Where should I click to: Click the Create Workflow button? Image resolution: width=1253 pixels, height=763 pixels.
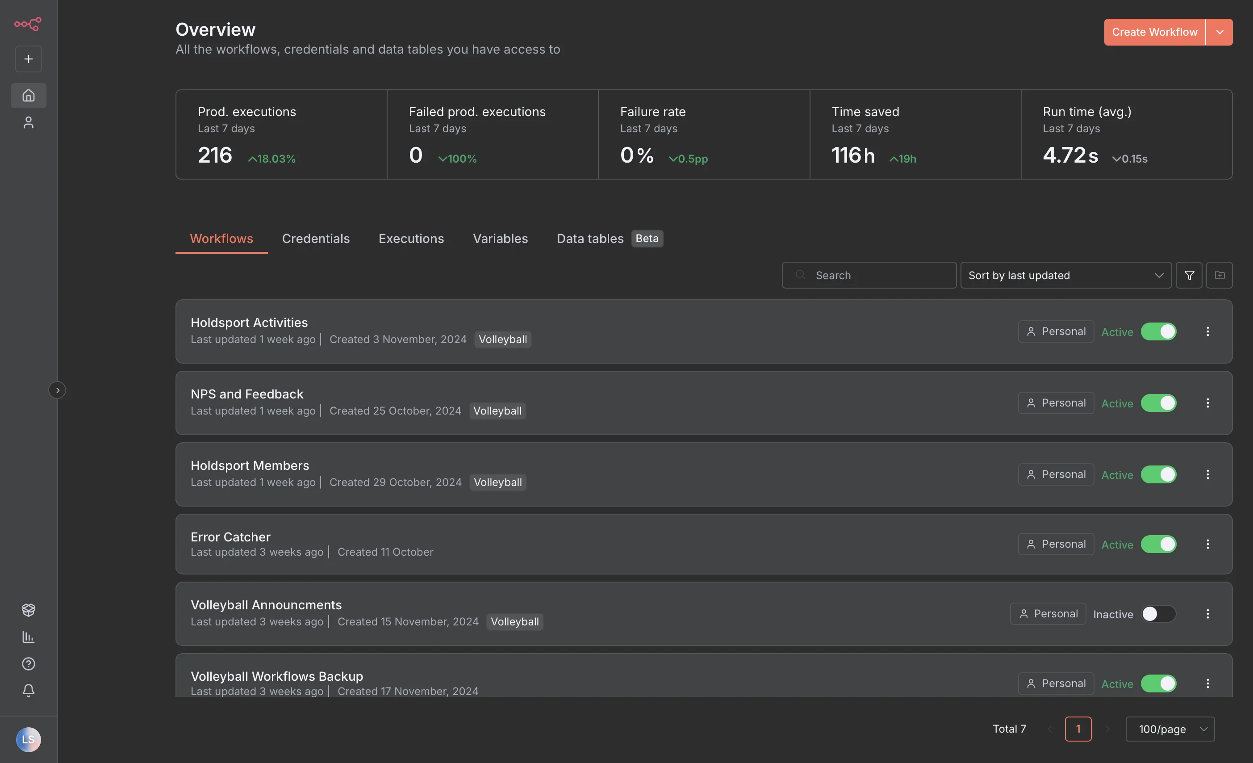(x=1154, y=32)
